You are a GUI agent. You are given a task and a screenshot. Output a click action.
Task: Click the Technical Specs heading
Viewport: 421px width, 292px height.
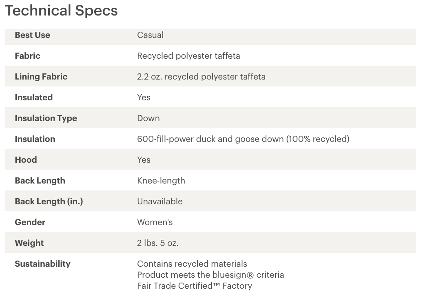61,11
